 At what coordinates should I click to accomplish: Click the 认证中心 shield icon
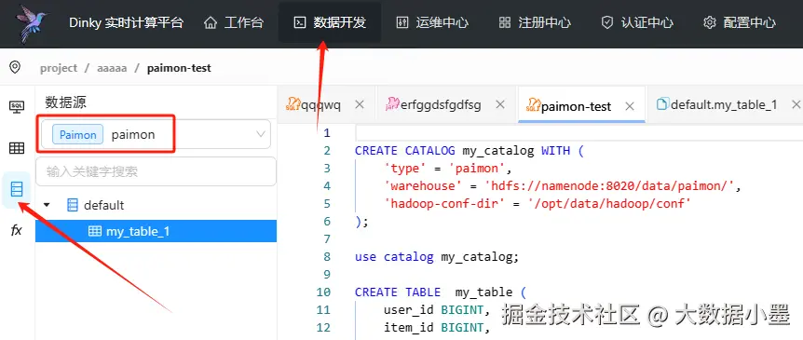pyautogui.click(x=607, y=22)
